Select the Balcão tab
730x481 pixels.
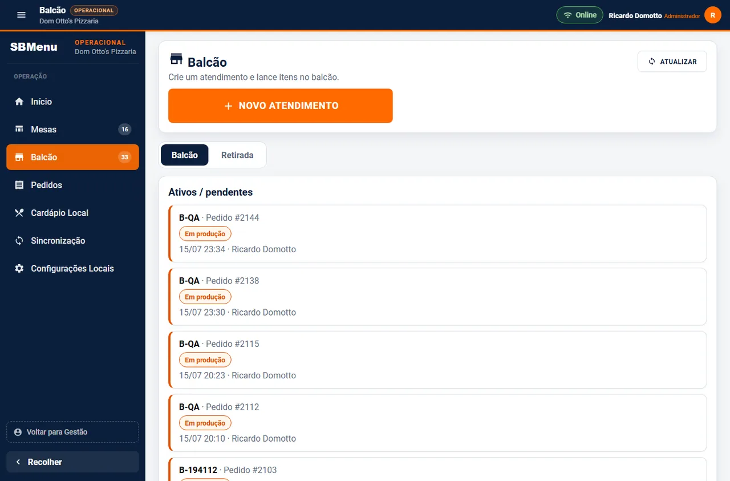click(x=185, y=155)
